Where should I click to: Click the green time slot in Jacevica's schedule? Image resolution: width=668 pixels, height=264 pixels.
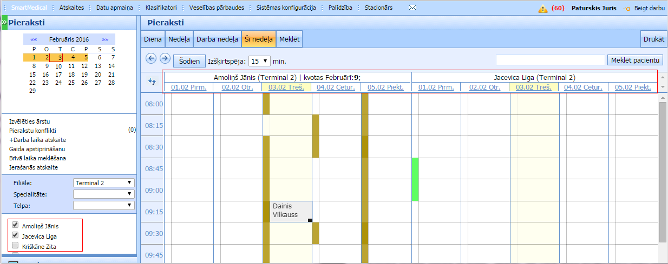(415, 179)
